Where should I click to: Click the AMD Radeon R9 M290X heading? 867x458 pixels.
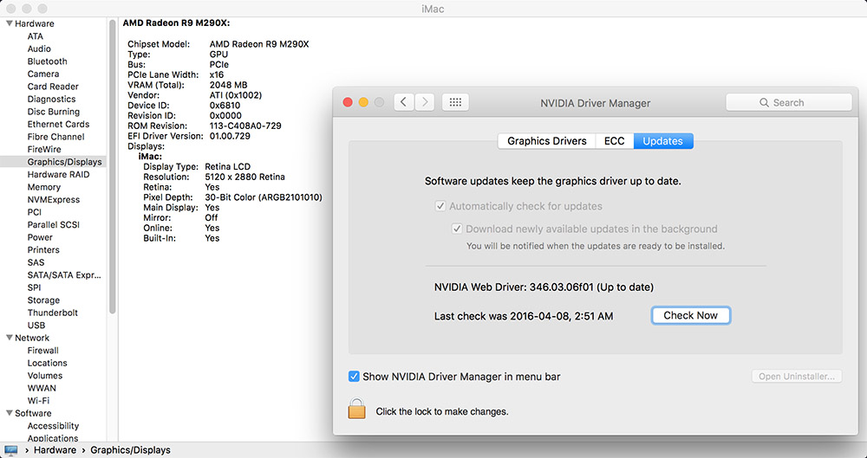(x=176, y=23)
